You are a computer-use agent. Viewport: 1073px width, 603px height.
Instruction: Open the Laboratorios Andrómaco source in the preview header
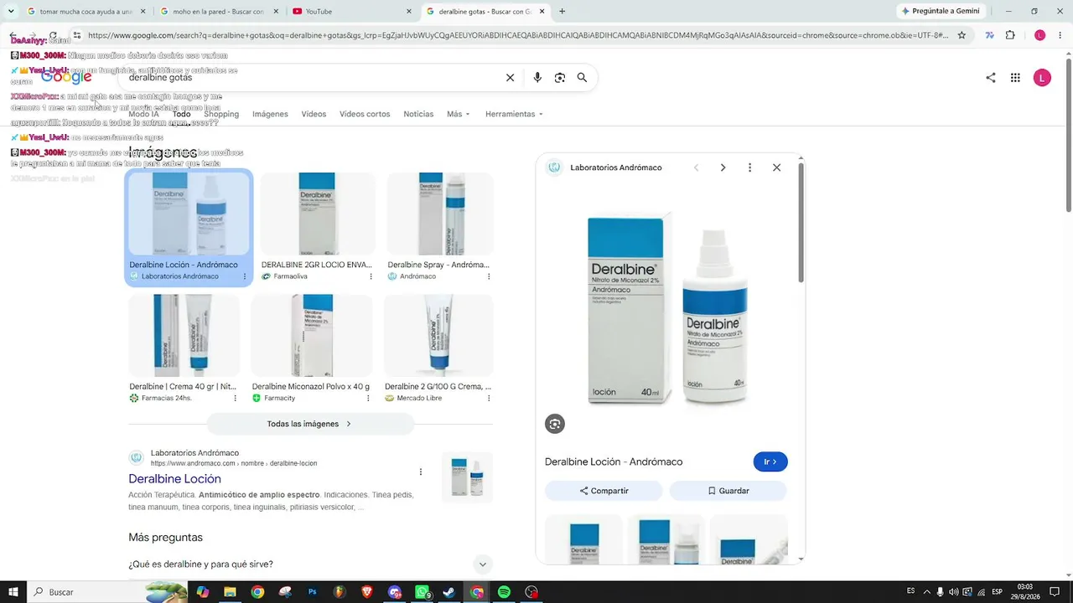tap(605, 167)
